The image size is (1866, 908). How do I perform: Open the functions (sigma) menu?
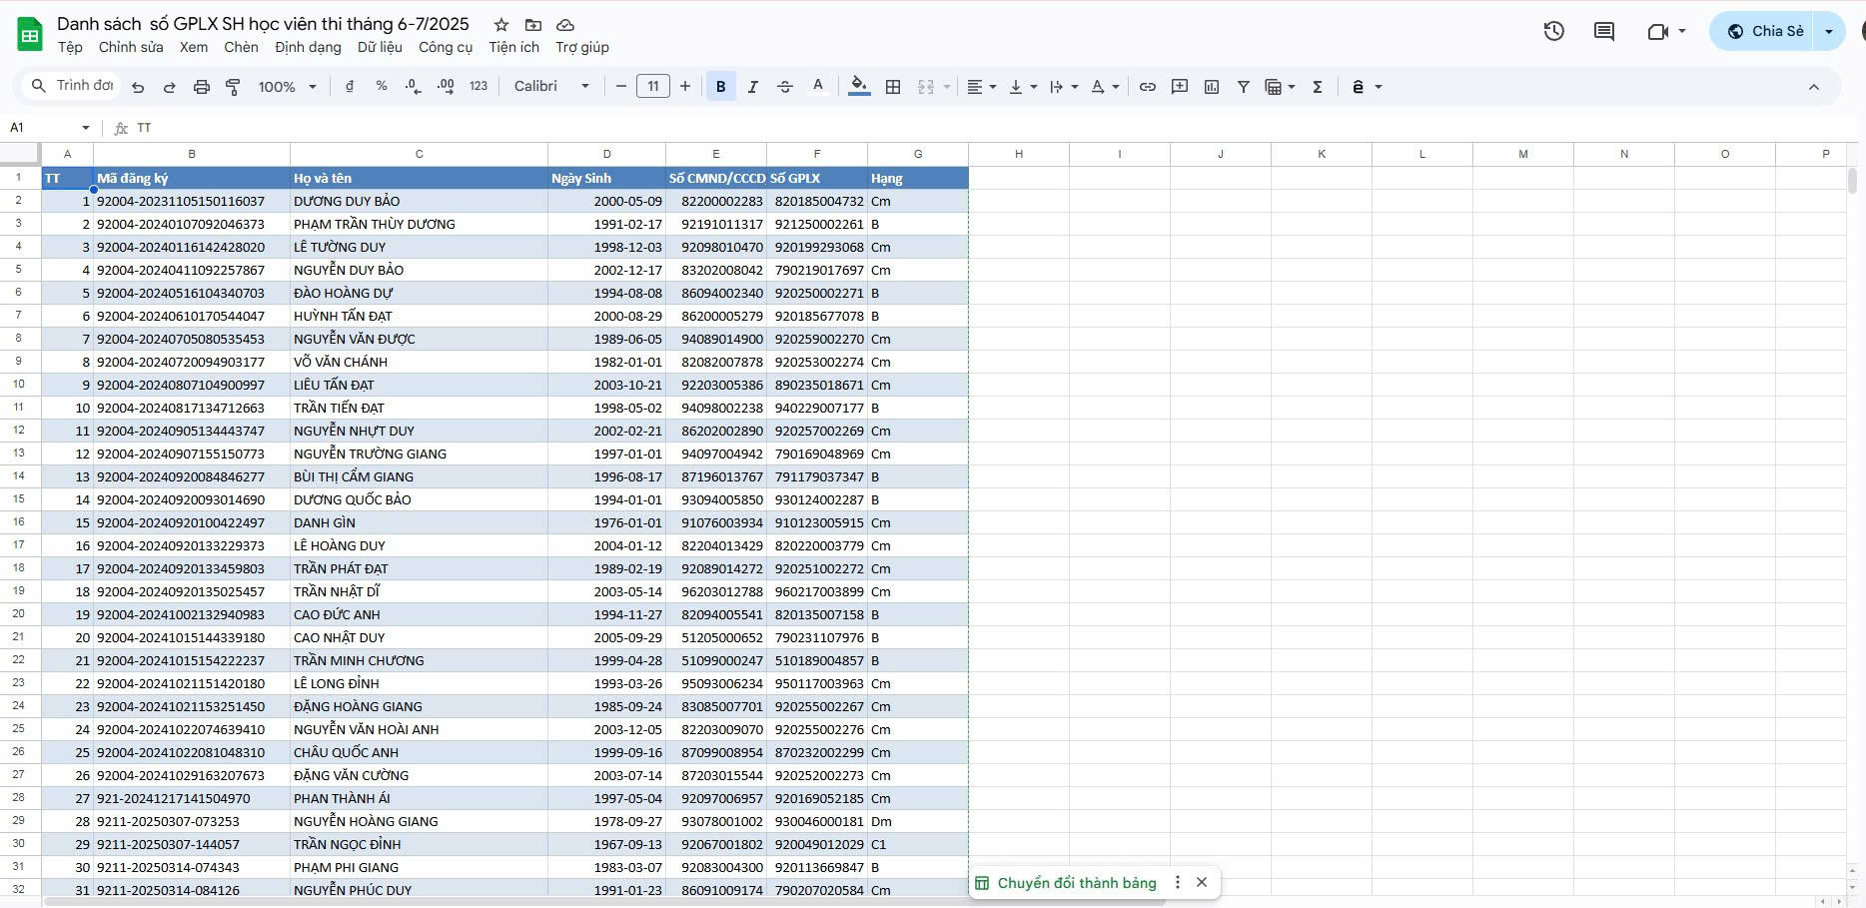click(x=1318, y=87)
